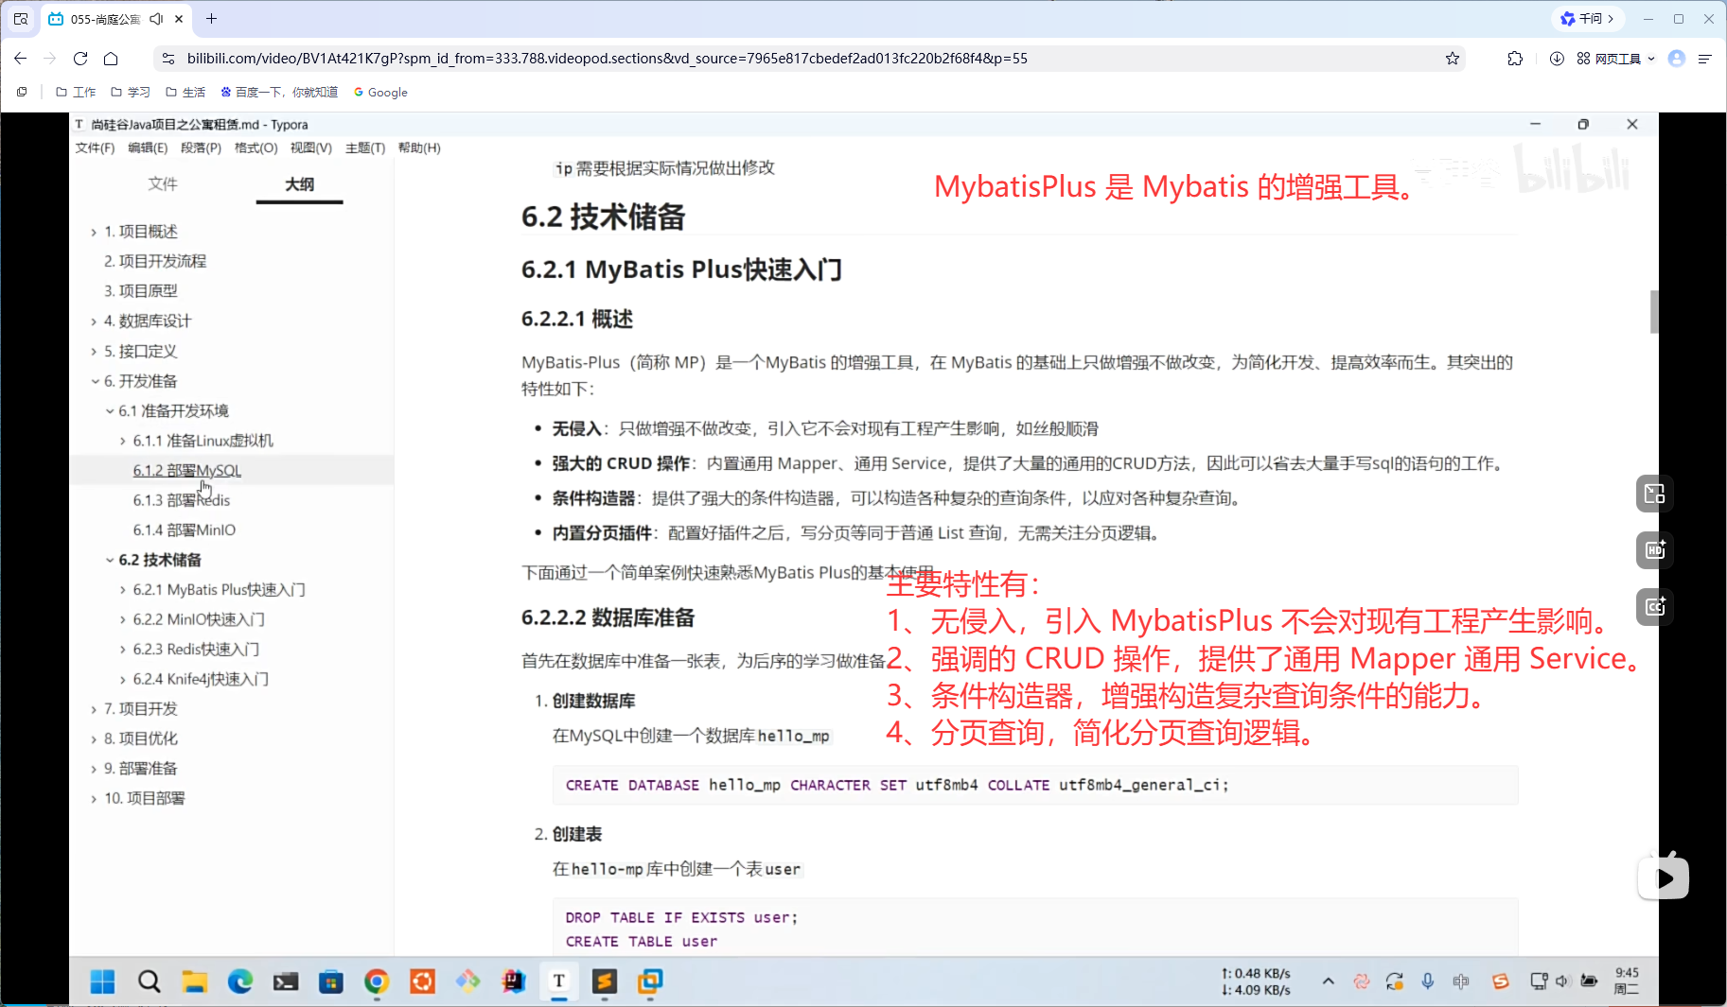The image size is (1727, 1007).
Task: Open Typora 文件(F) menu
Action: coord(95,148)
